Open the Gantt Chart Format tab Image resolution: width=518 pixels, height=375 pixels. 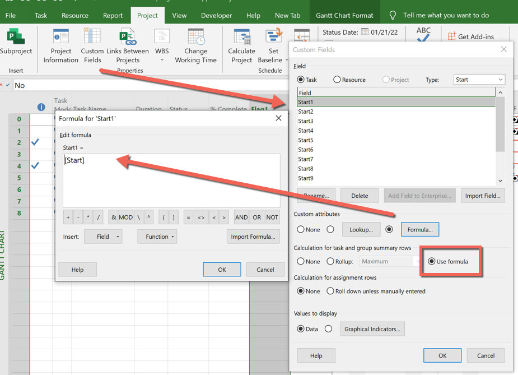click(x=344, y=15)
